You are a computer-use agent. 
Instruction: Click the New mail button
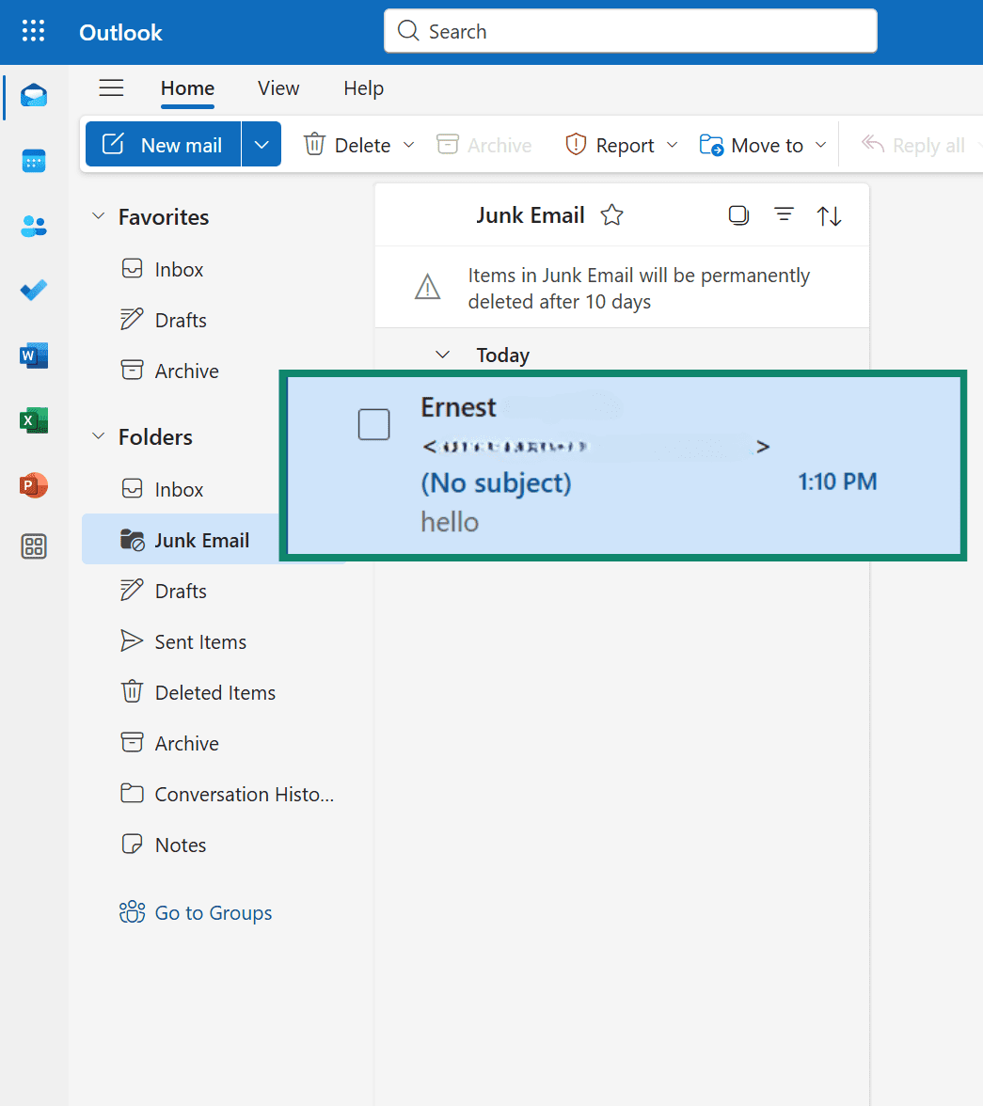point(162,144)
